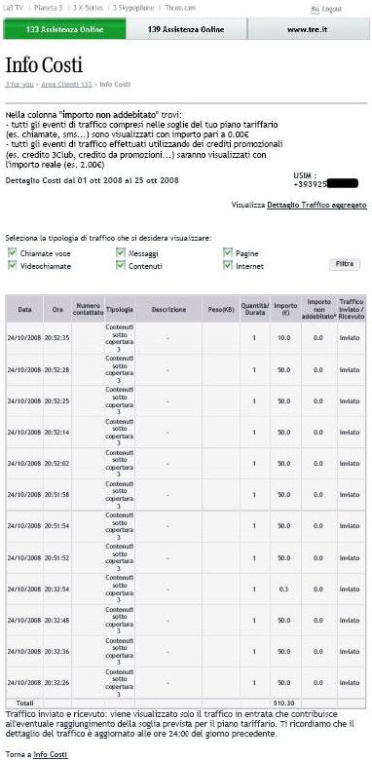Go to Area Clienti 133 breadcrumb
Viewport: 372px width, 760px height.
66,85
